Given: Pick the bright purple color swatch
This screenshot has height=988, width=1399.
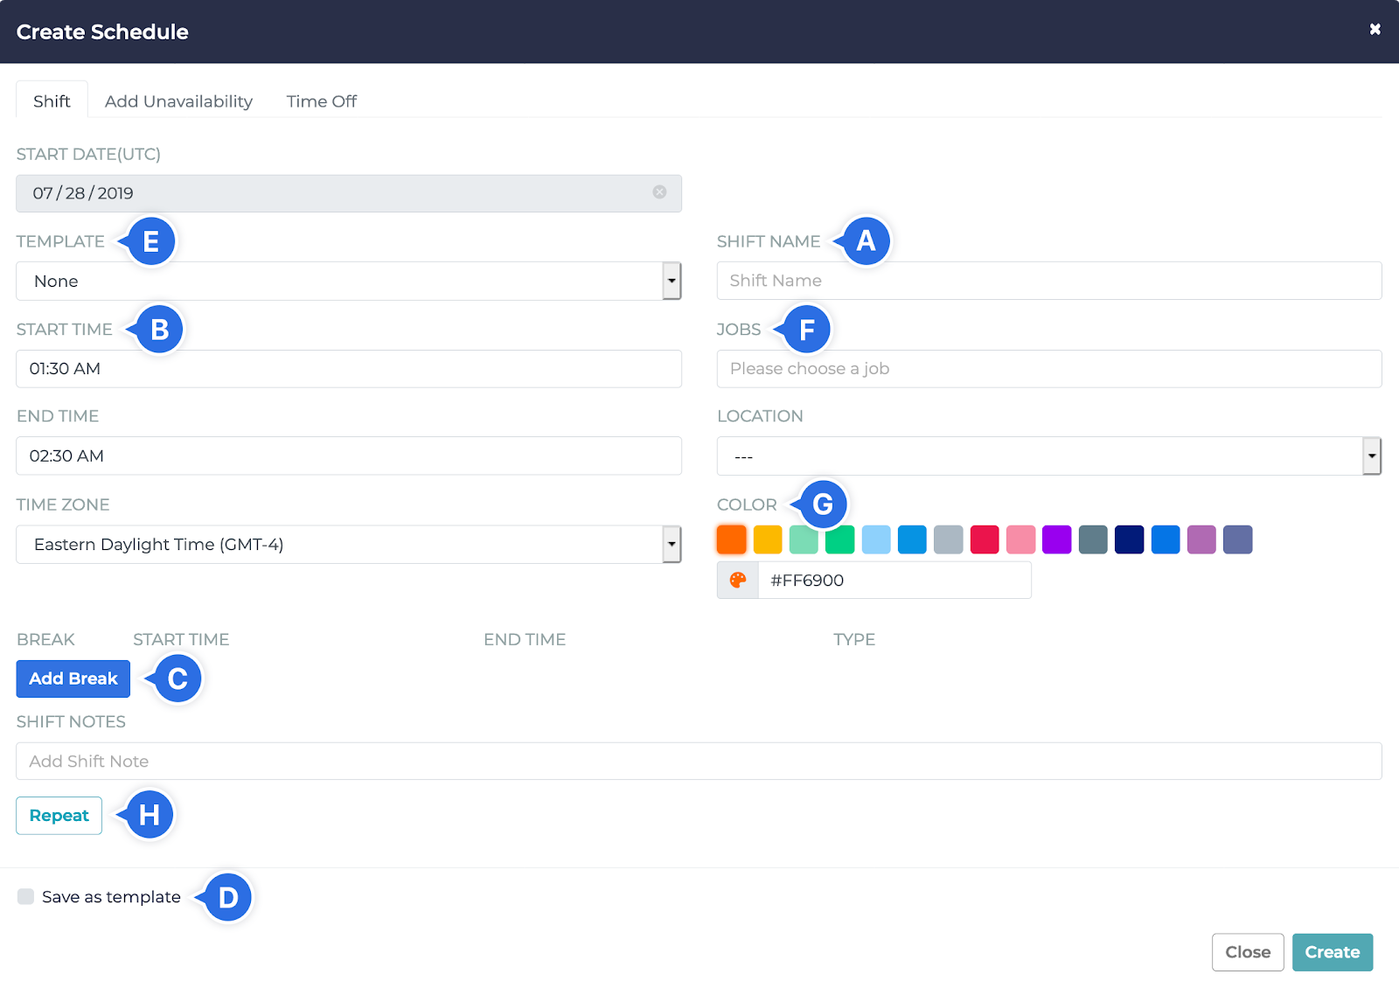Looking at the screenshot, I should (1056, 539).
